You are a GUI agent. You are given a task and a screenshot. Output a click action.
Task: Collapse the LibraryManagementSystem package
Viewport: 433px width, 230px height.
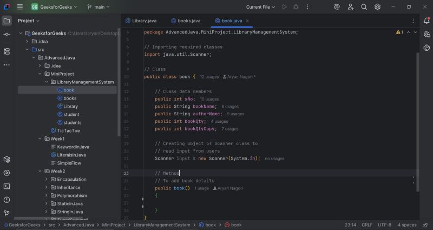coord(46,82)
